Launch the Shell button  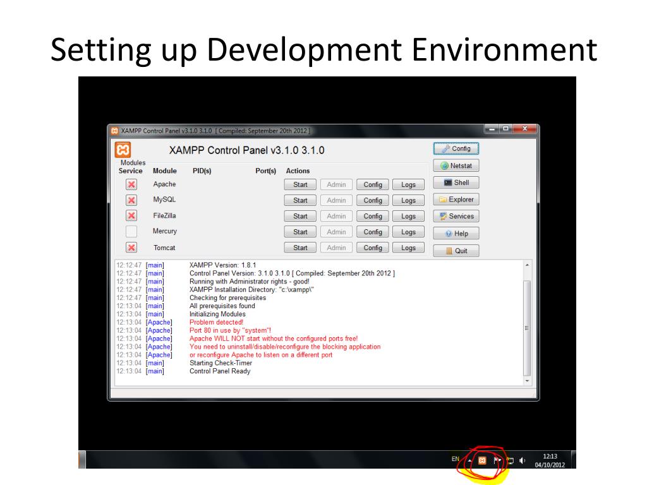click(x=456, y=183)
